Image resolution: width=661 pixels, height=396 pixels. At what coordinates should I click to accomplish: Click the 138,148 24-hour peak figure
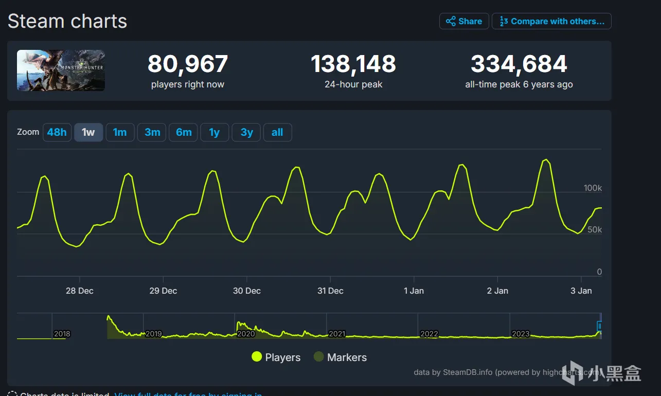353,64
